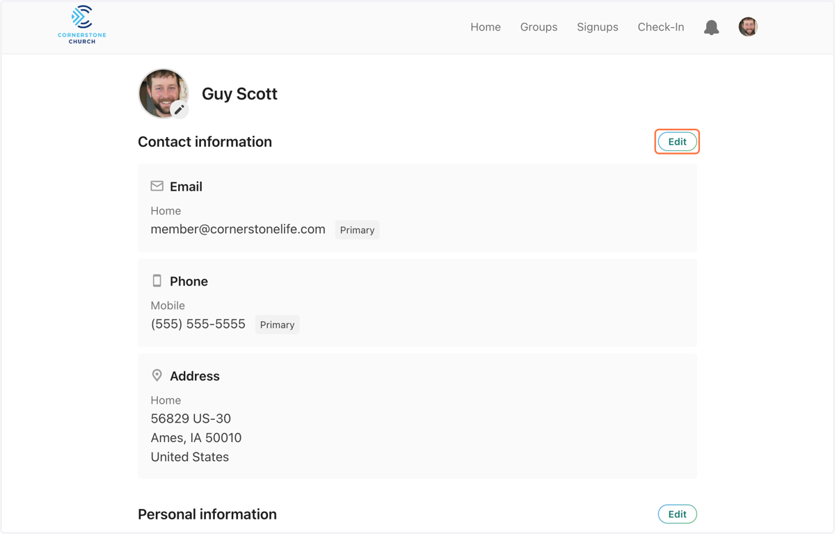Click the Primary badge next to email
Image resolution: width=835 pixels, height=534 pixels.
pyautogui.click(x=357, y=230)
